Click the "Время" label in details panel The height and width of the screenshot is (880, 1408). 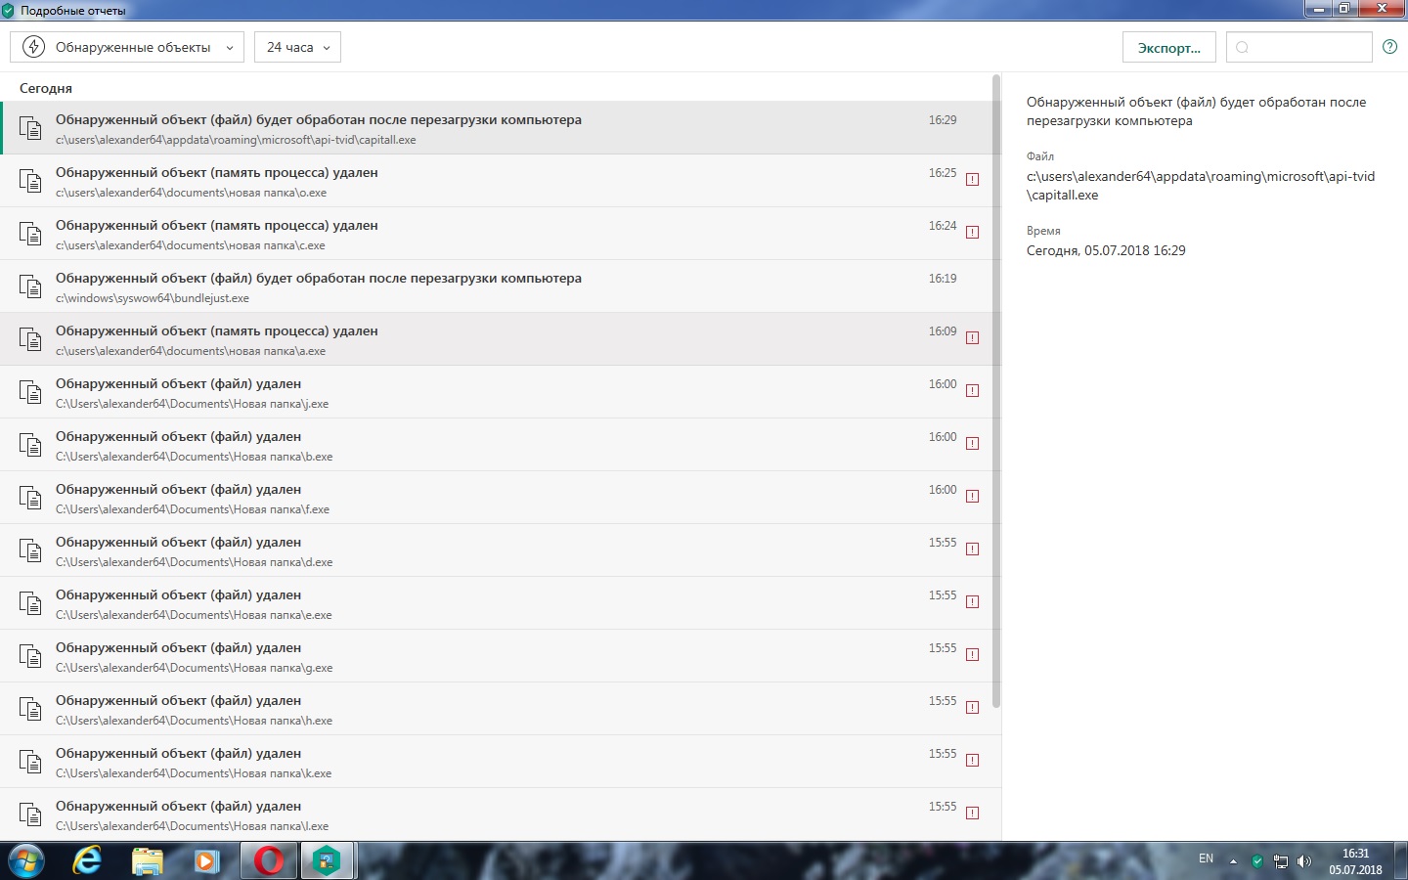[x=1043, y=231]
